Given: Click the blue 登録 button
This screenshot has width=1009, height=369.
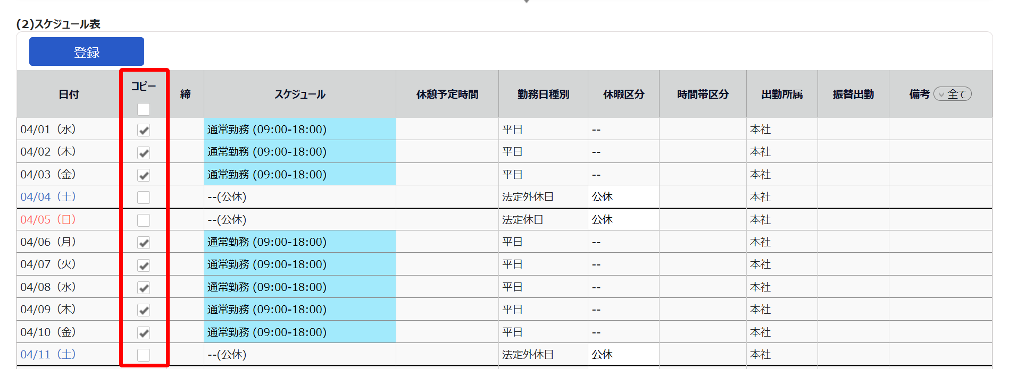Looking at the screenshot, I should pos(87,52).
